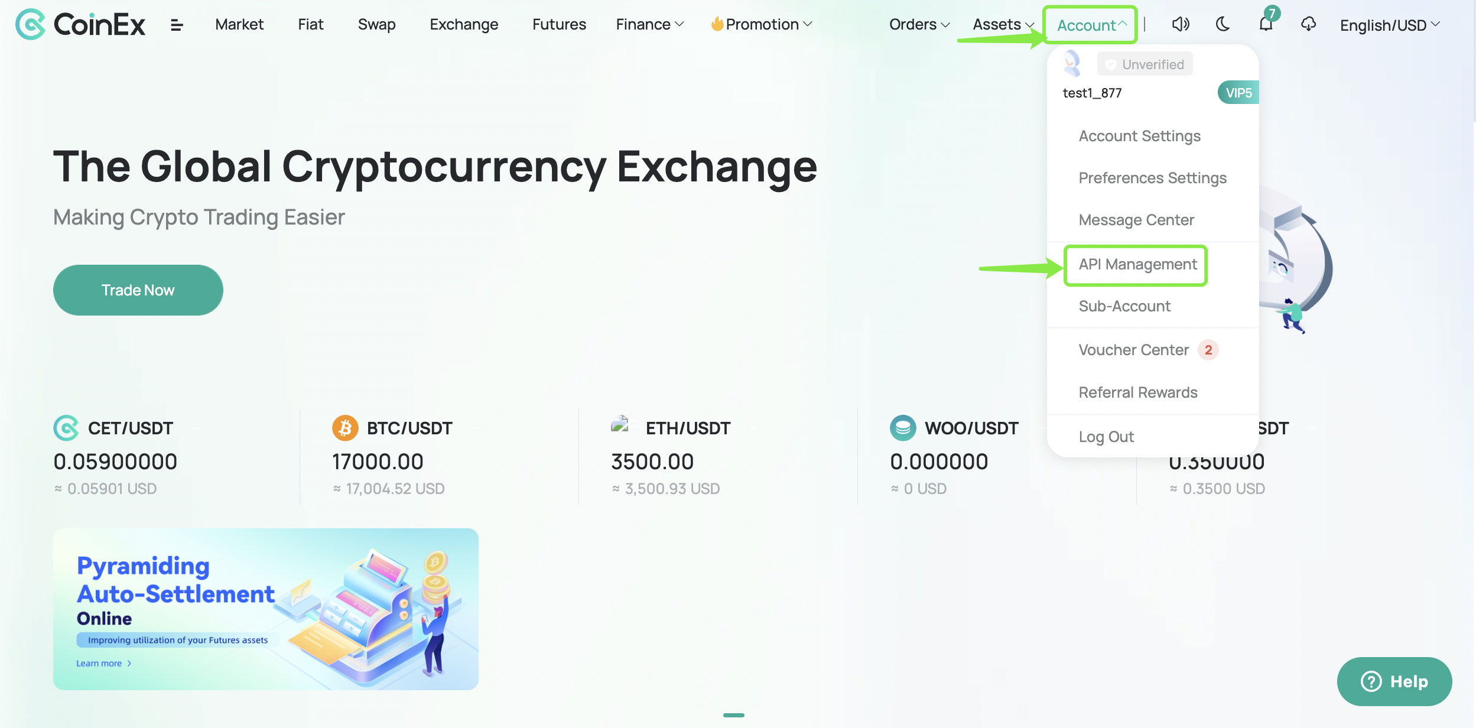
Task: Click the Ethereum icon next to ETH/USDT
Action: 619,427
